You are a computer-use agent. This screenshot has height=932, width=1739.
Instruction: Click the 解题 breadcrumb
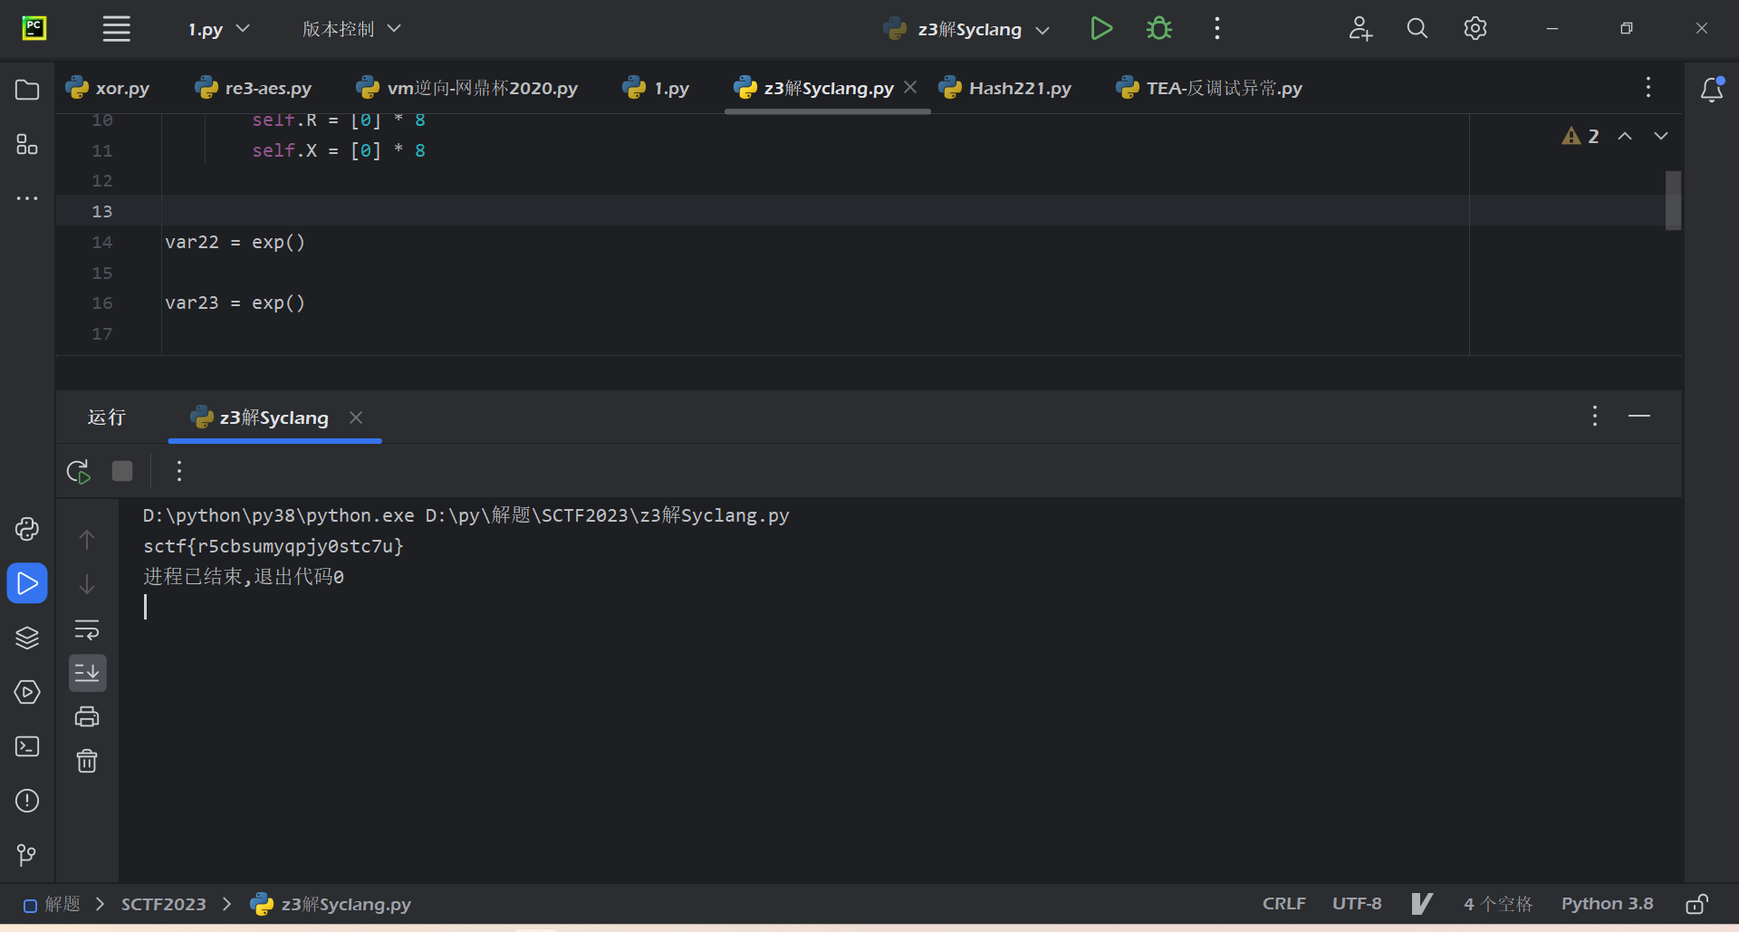pos(53,904)
